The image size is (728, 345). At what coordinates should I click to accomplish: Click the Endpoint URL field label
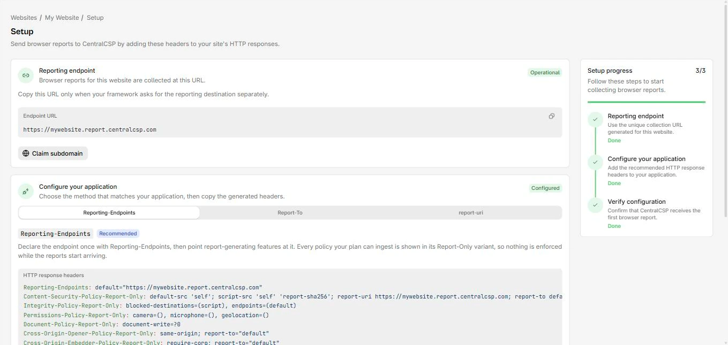[x=40, y=116]
